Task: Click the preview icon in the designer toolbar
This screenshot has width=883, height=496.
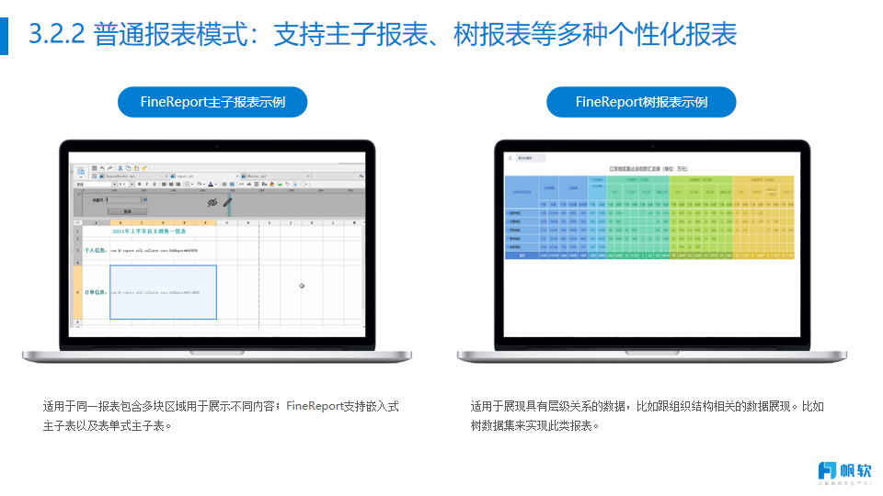Action: point(81,171)
